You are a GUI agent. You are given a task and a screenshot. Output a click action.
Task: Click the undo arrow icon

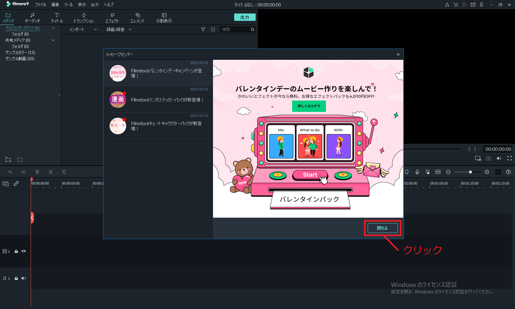(10, 172)
